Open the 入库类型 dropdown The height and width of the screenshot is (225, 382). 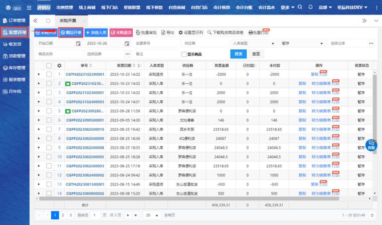[x=253, y=44]
